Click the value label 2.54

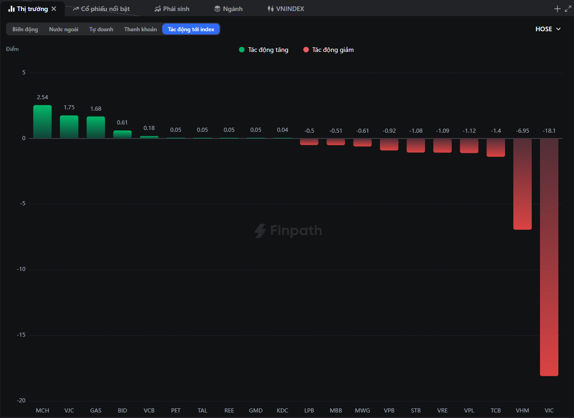tap(42, 97)
